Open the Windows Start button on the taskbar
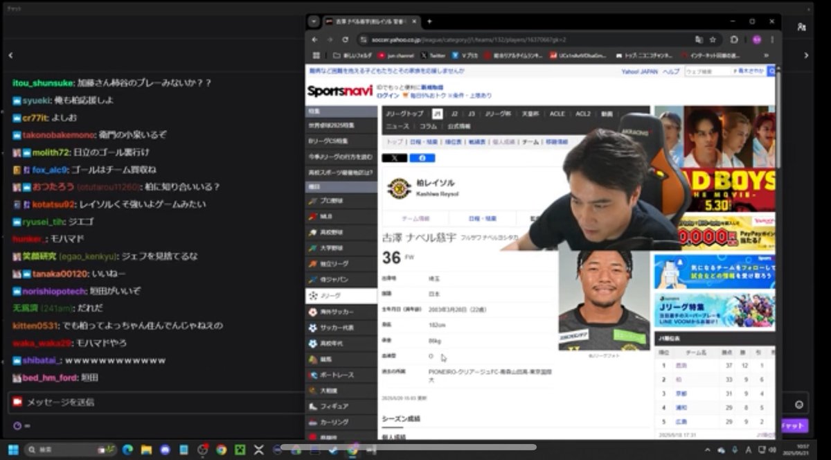The image size is (831, 460). click(x=13, y=450)
